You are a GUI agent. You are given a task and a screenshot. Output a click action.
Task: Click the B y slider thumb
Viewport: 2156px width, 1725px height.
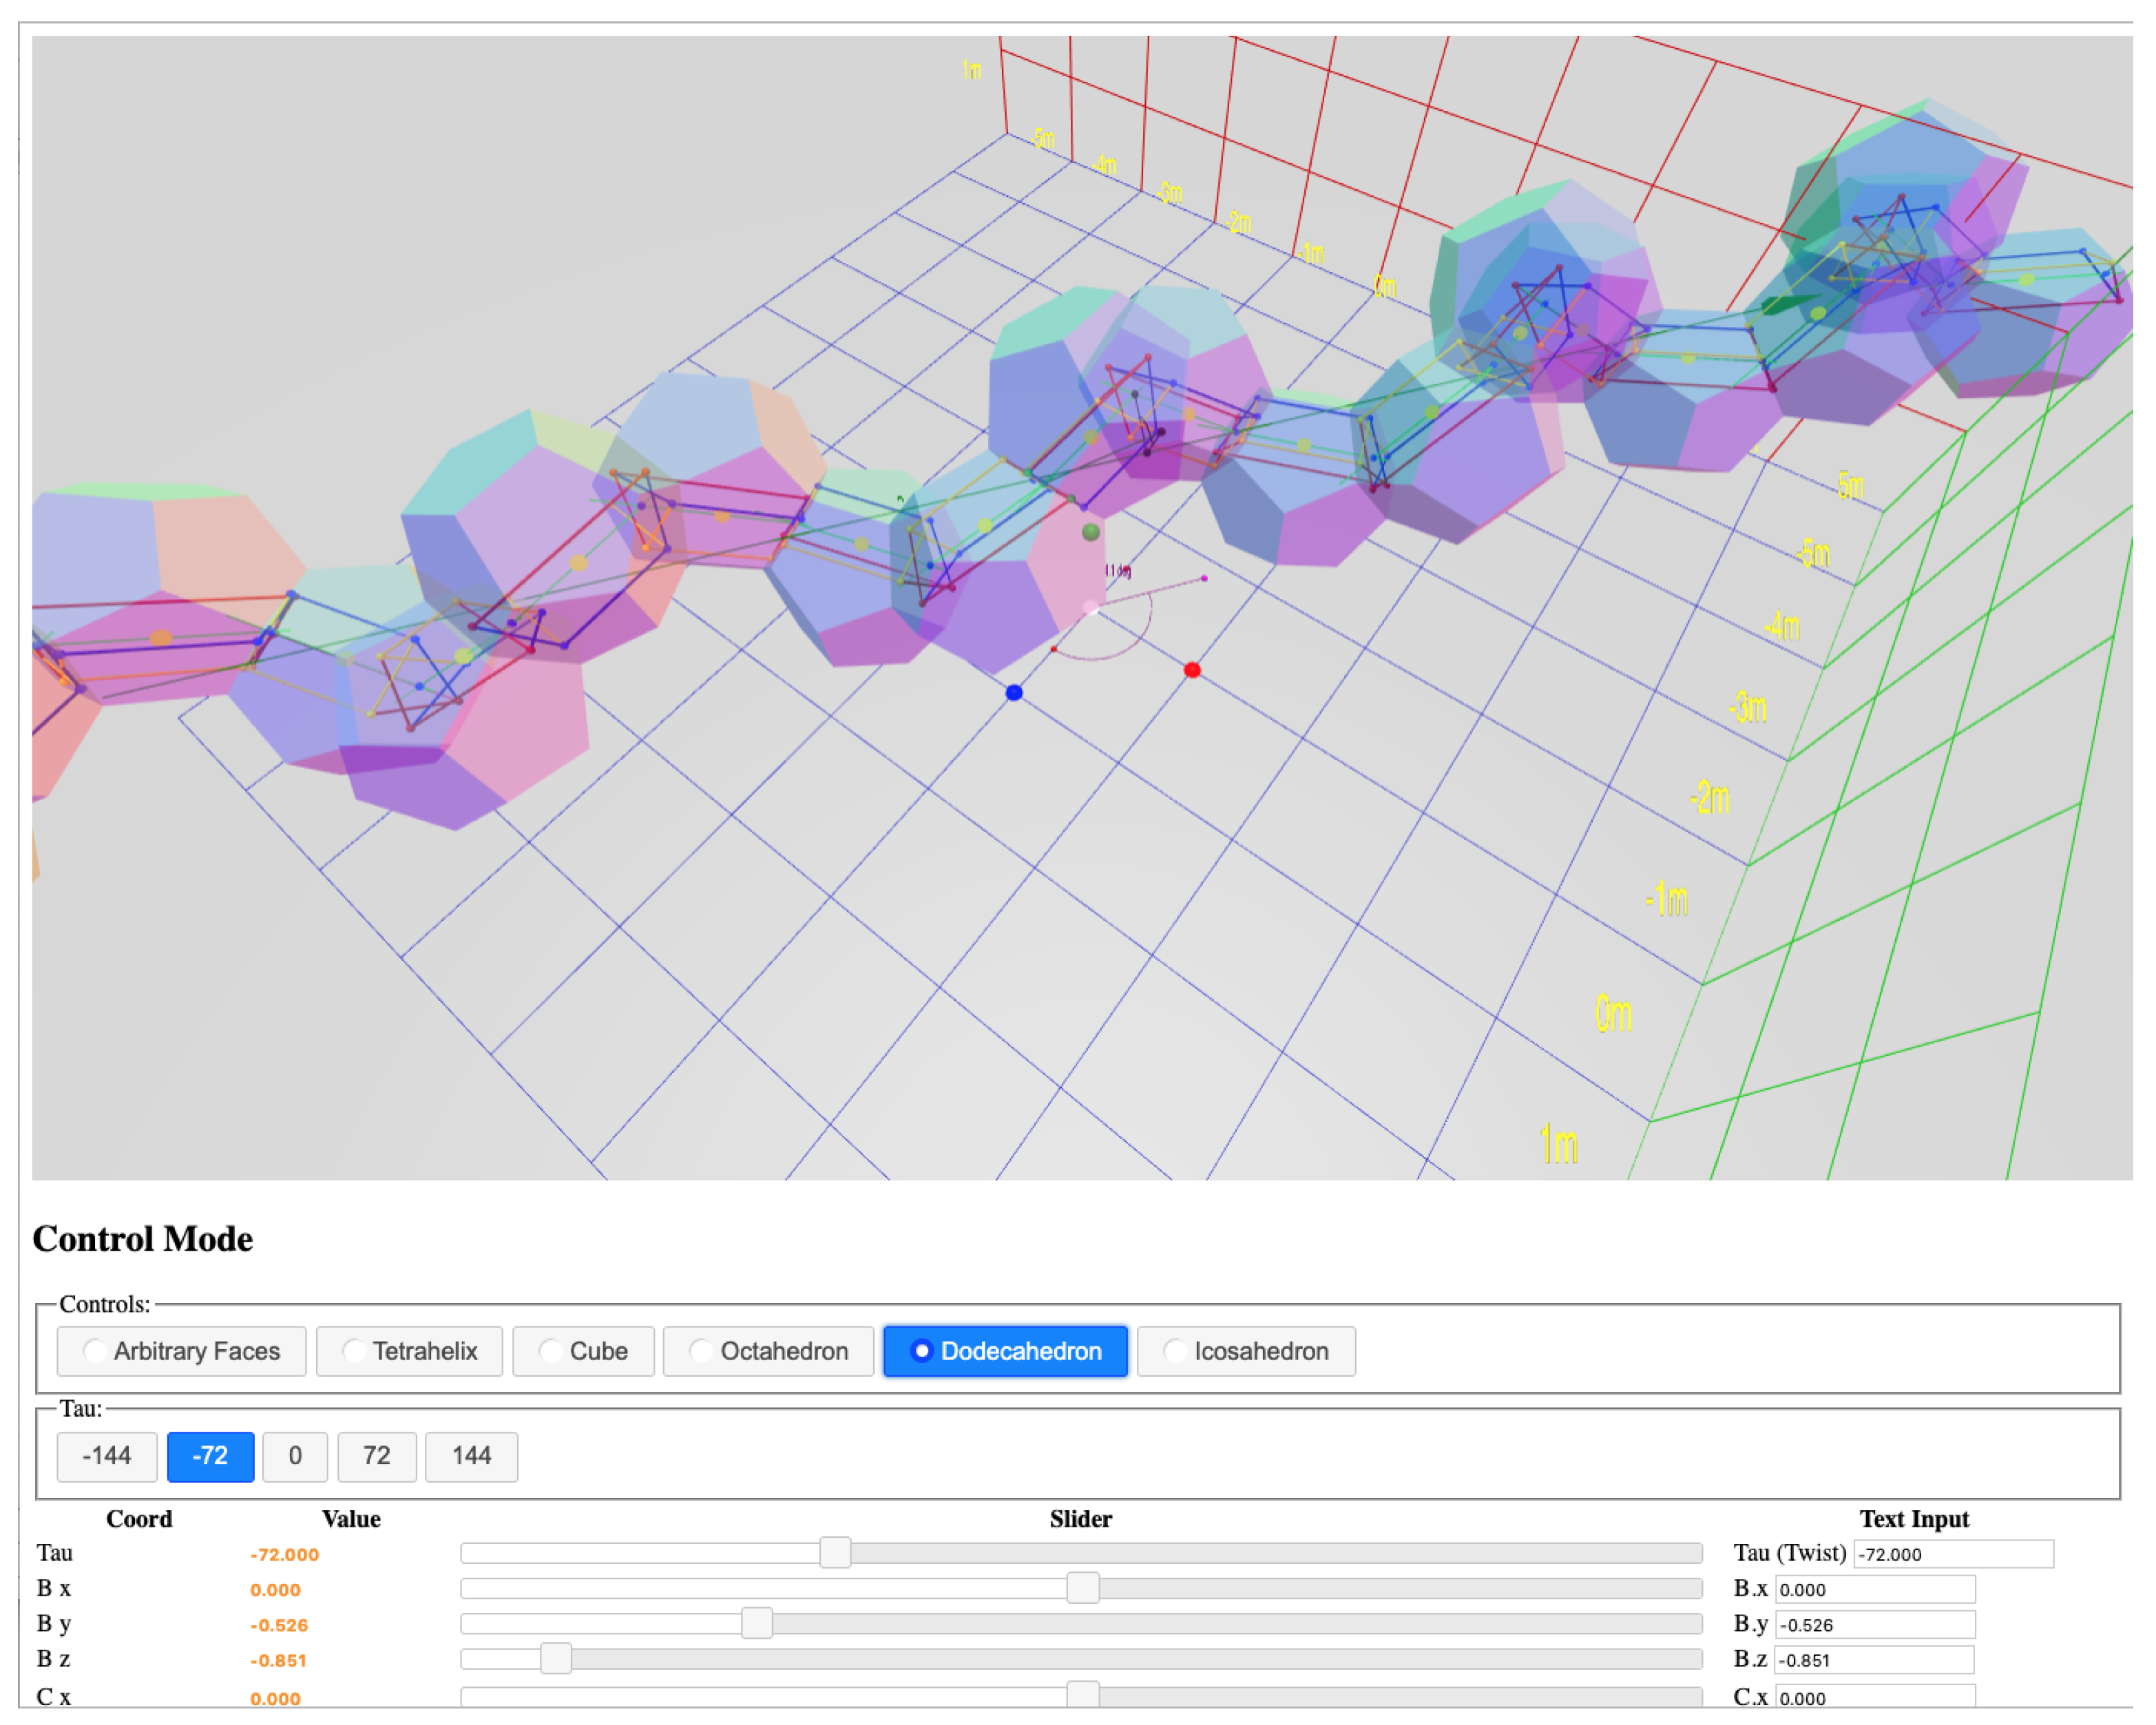pyautogui.click(x=757, y=1622)
